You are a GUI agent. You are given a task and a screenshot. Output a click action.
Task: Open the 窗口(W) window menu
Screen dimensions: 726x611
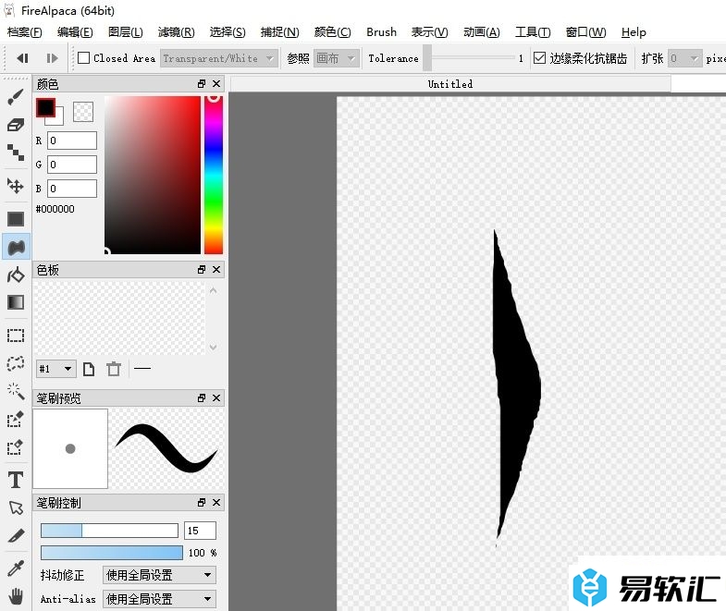585,32
